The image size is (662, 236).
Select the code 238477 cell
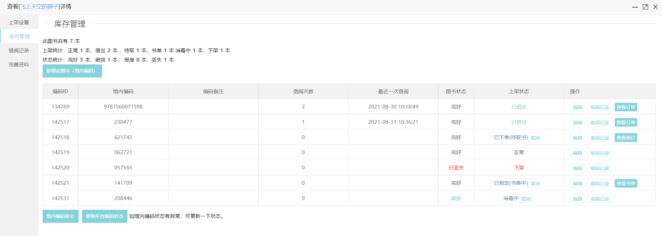123,122
